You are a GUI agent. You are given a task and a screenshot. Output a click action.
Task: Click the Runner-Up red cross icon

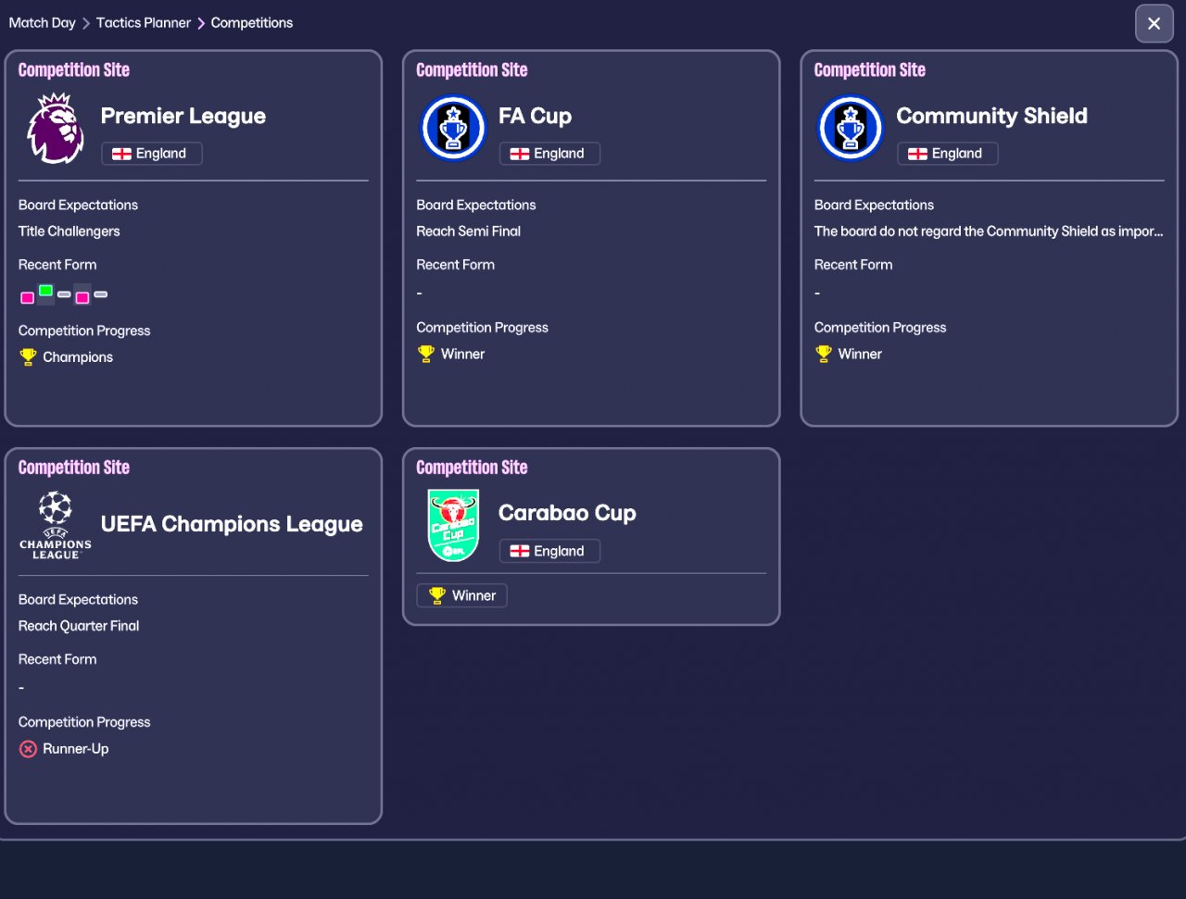point(28,749)
